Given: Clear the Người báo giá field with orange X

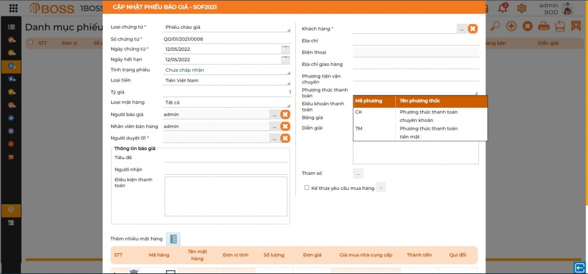Looking at the screenshot, I should (285, 115).
